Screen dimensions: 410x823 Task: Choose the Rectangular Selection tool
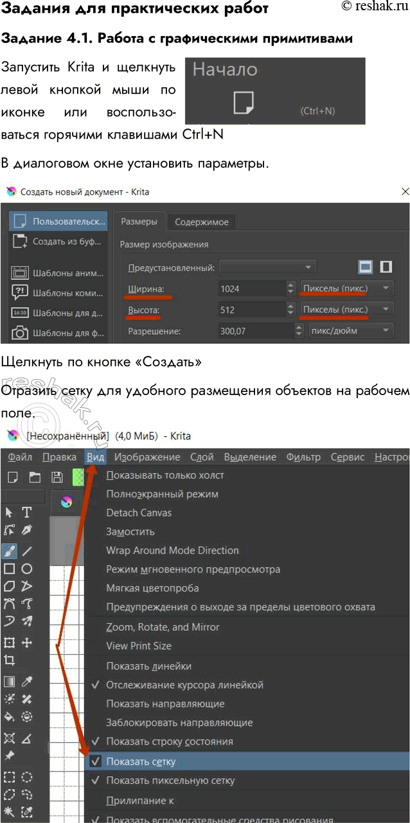tap(10, 777)
